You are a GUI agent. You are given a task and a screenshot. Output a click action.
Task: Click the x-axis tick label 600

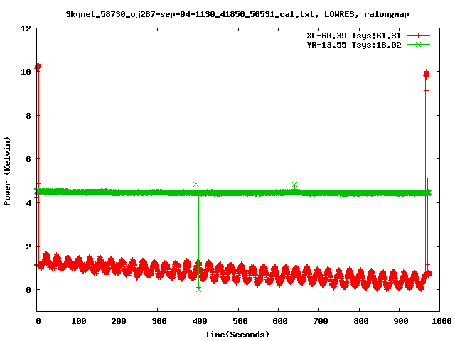click(x=280, y=321)
